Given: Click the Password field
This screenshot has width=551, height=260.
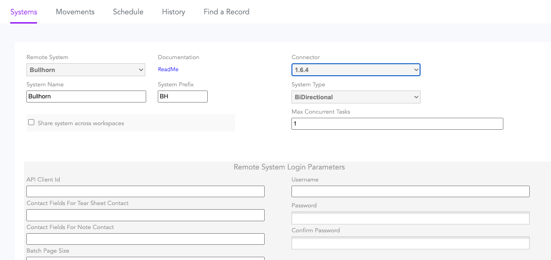Looking at the screenshot, I should tap(410, 218).
